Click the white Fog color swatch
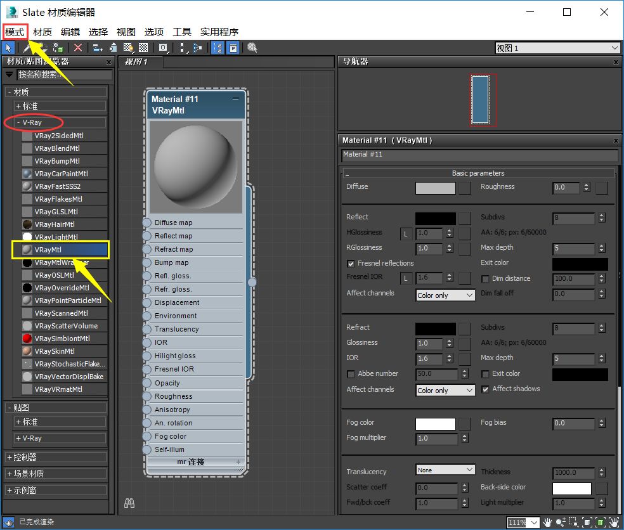 436,423
